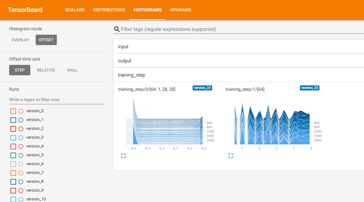This screenshot has width=364, height=202.
Task: Click the version_9 run label
Action: 35,190
